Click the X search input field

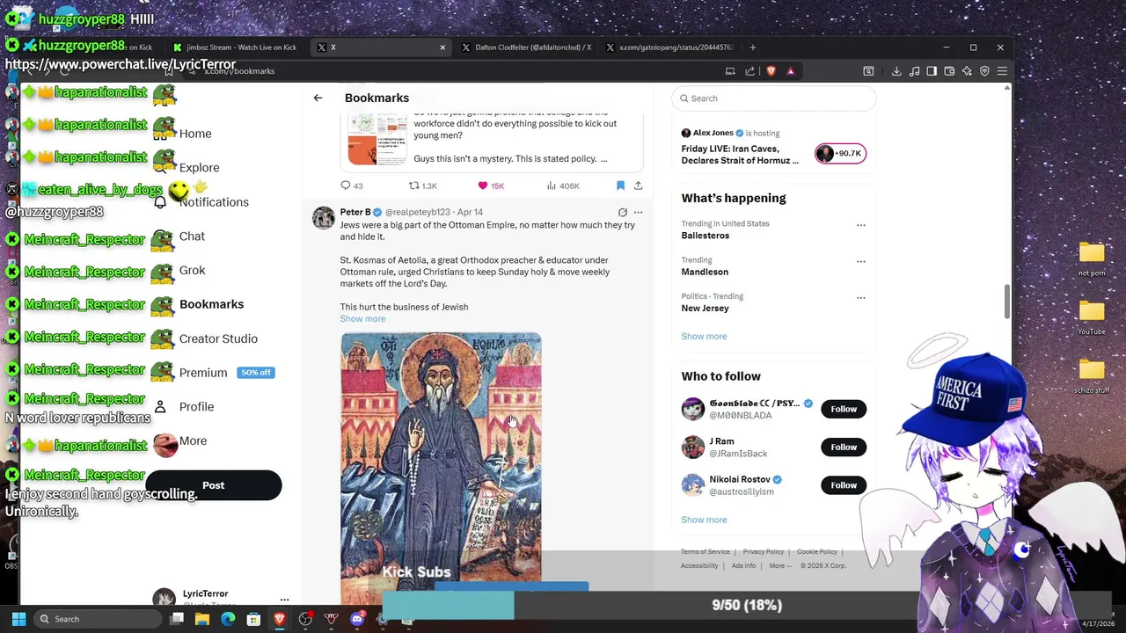[774, 98]
